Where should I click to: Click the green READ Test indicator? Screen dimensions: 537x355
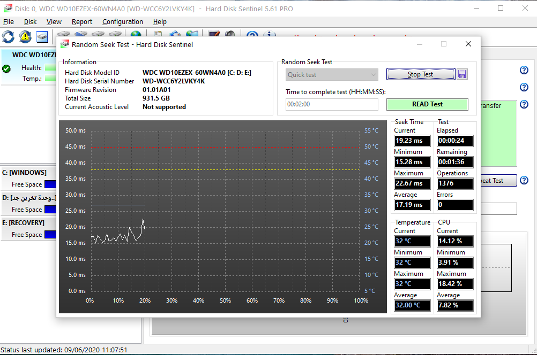(x=427, y=104)
